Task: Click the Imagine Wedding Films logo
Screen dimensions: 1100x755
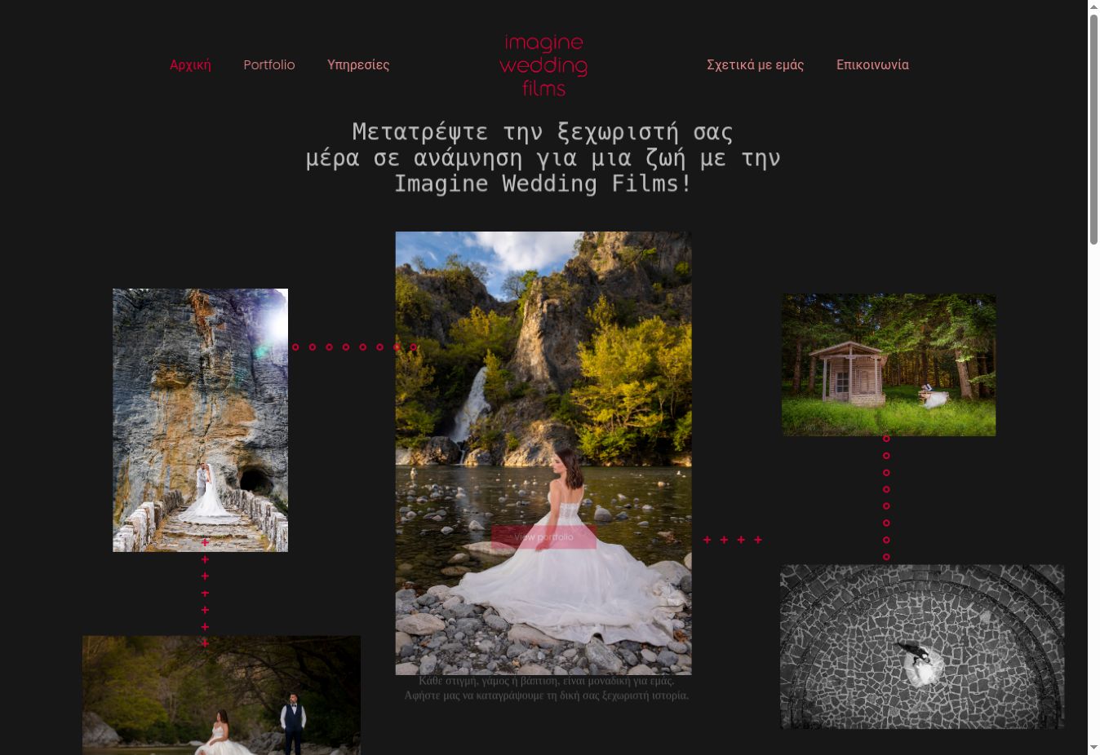Action: pyautogui.click(x=543, y=65)
